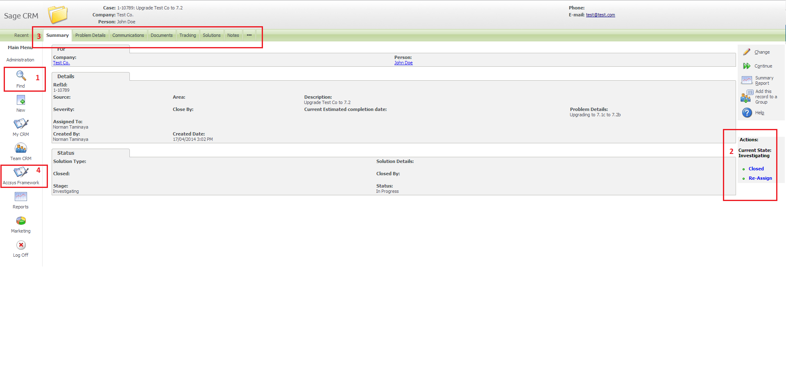Switch to the Summary tab
Viewport: 786px width, 391px height.
[x=57, y=35]
